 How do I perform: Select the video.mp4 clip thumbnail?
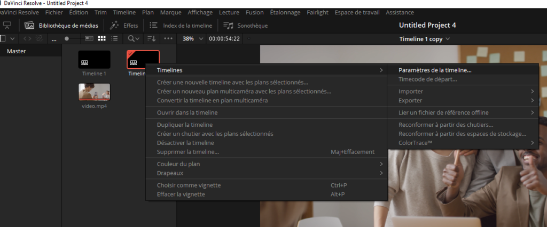click(x=94, y=92)
